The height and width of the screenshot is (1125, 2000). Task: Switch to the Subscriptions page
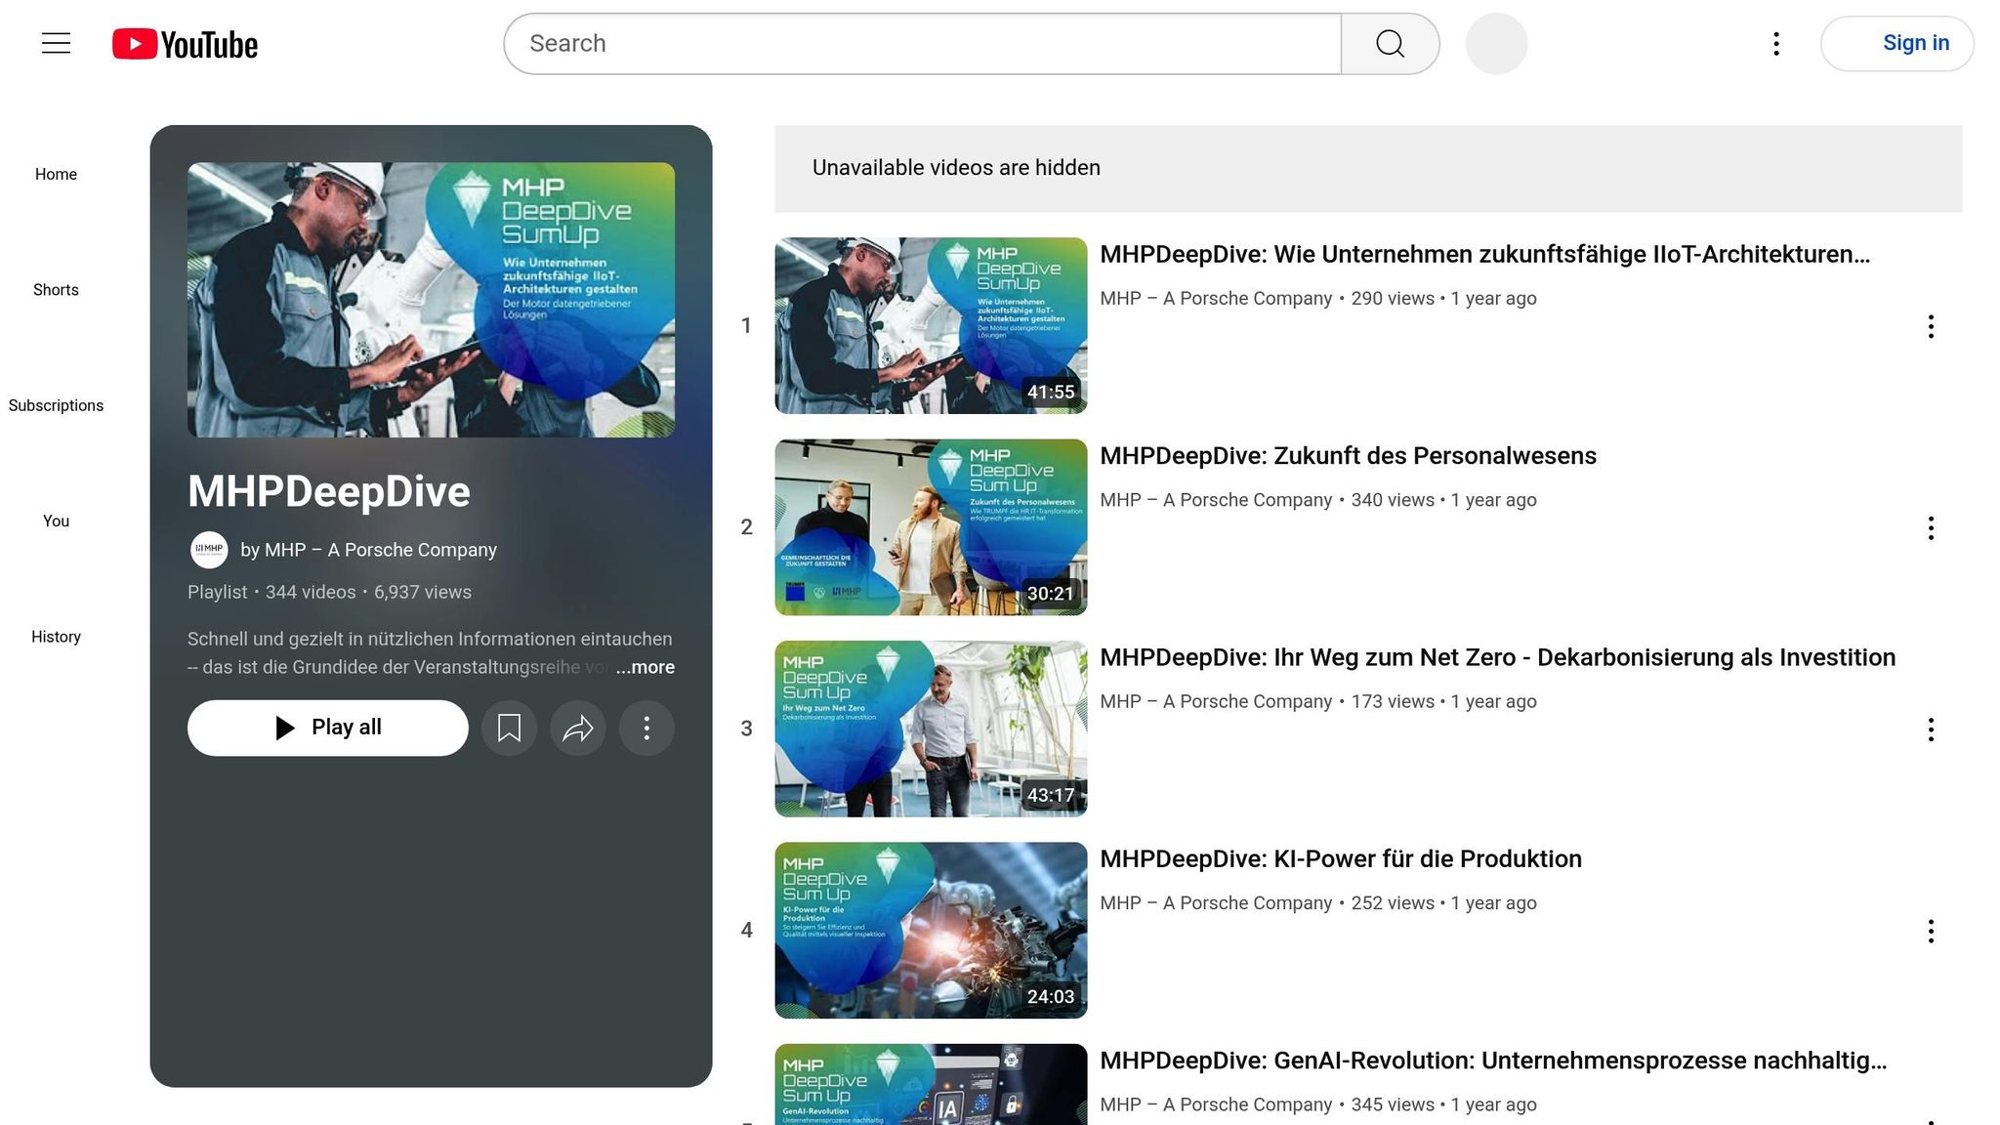pyautogui.click(x=56, y=404)
